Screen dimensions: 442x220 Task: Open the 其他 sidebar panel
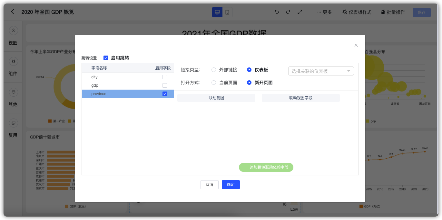point(13,98)
